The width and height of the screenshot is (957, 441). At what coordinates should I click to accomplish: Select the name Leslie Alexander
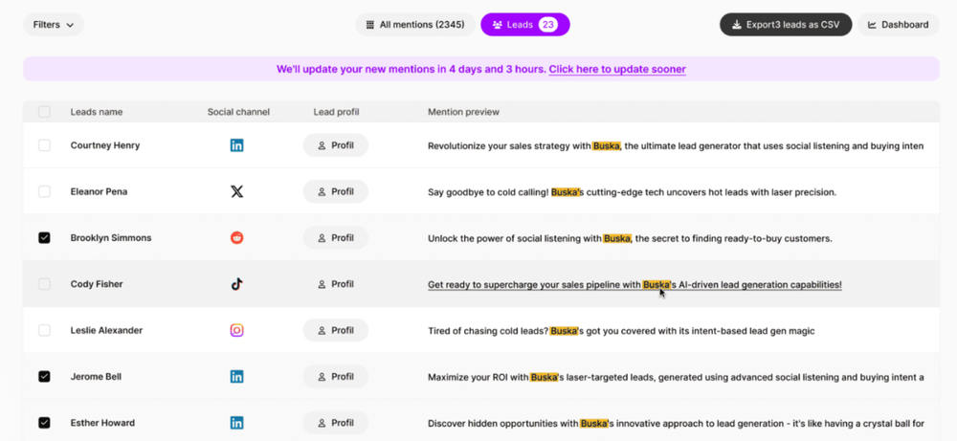pos(106,331)
